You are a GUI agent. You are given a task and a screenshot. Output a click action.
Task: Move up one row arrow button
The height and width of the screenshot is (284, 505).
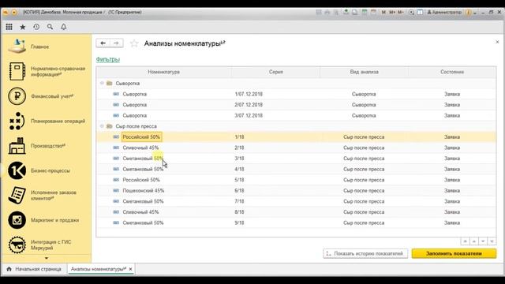pyautogui.click(x=474, y=241)
